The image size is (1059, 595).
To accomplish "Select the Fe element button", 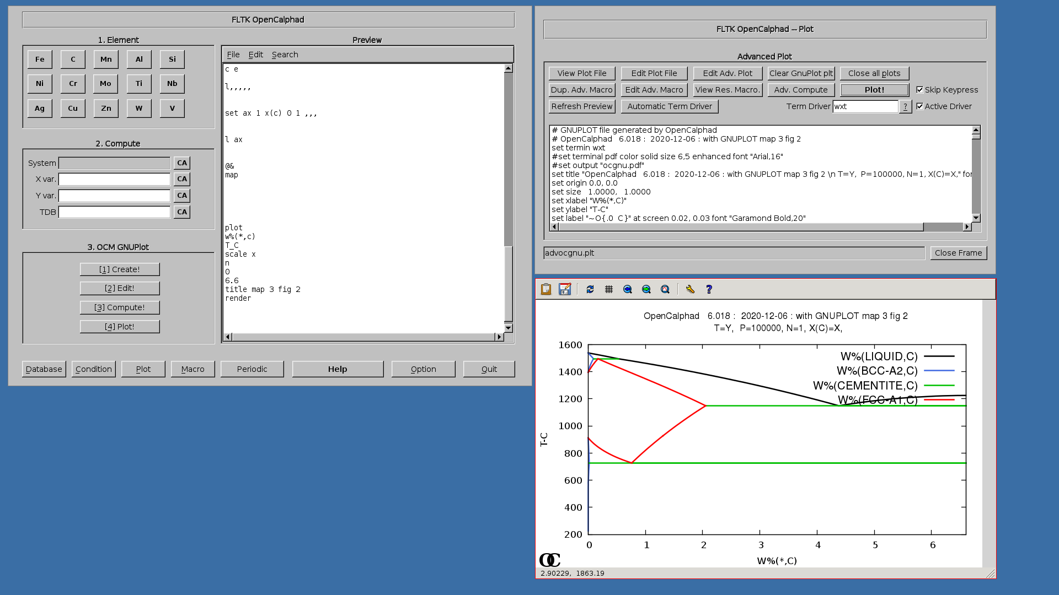I will click(40, 59).
